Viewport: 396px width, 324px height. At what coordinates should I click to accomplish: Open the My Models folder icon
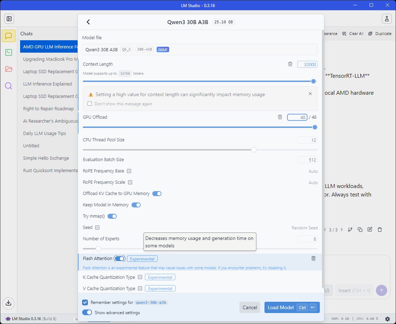(8, 69)
